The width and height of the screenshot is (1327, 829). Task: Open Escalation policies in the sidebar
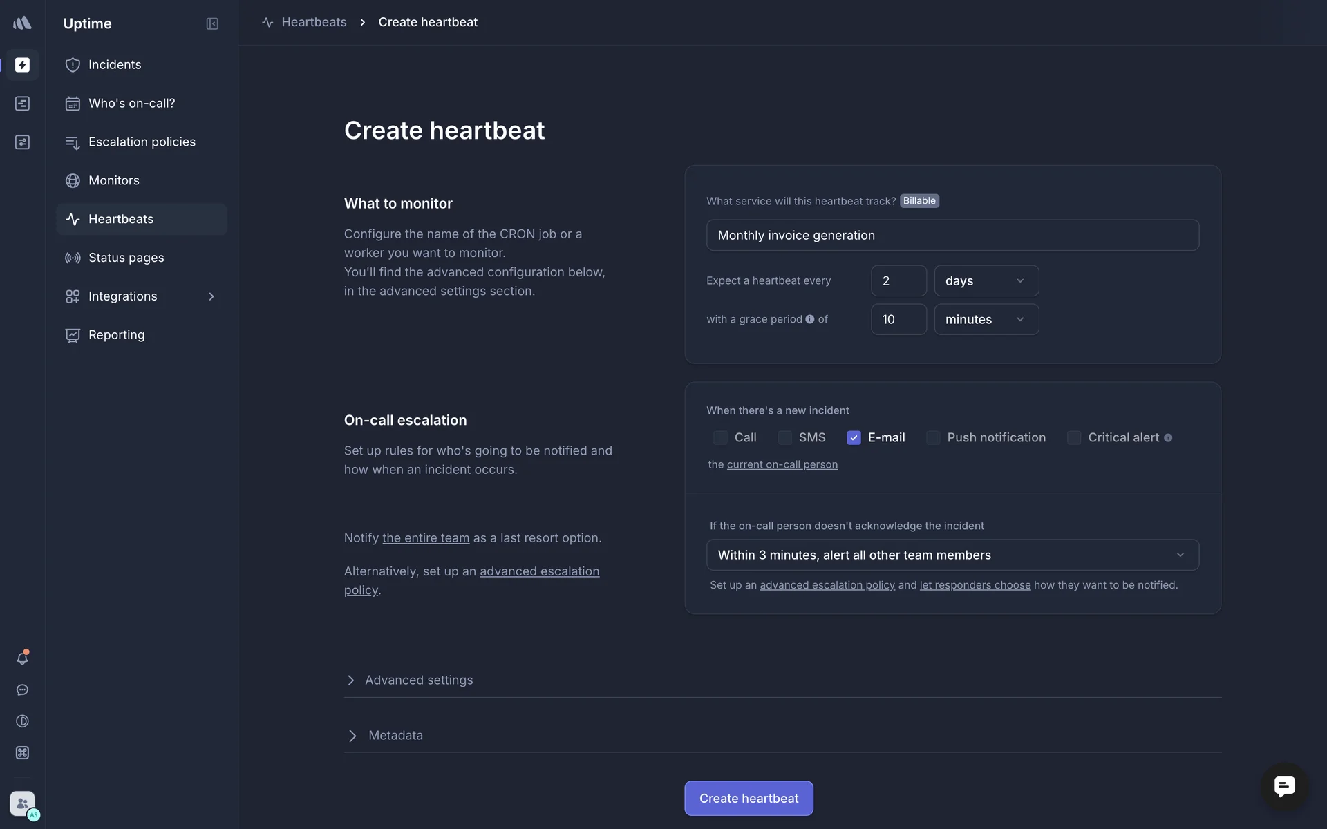pos(142,142)
